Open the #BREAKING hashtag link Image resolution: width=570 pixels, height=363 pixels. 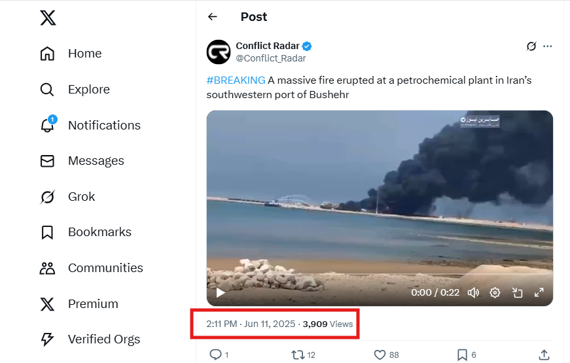(236, 80)
